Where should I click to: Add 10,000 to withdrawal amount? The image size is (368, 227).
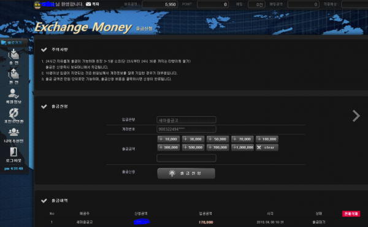pyautogui.click(x=169, y=139)
